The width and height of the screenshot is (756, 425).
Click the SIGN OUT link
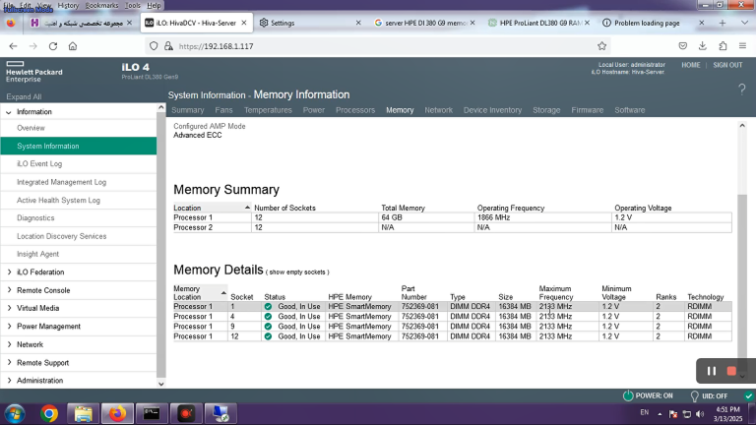pos(727,65)
